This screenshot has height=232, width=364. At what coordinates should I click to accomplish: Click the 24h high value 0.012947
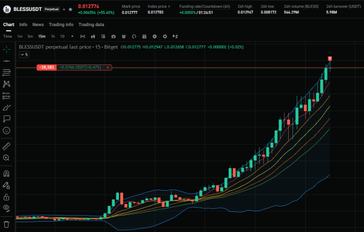[x=245, y=12]
